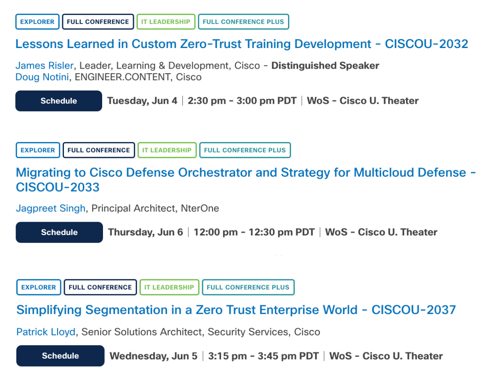The height and width of the screenshot is (386, 497).
Task: Schedule the CISCOU-2032 Tuesday session
Action: (x=59, y=101)
